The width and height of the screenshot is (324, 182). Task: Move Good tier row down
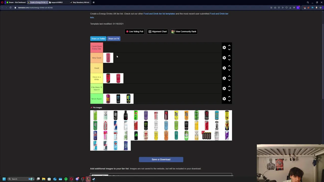pos(229,70)
